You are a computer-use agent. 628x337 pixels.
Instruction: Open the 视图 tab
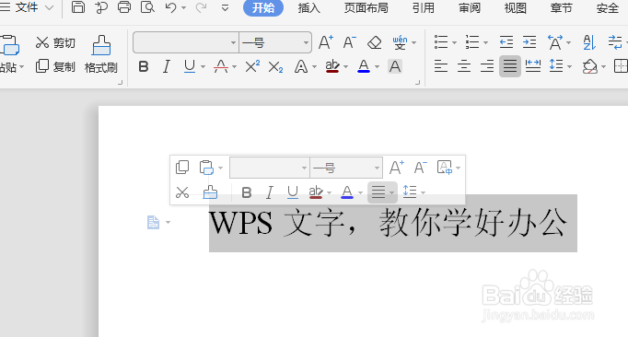[515, 7]
